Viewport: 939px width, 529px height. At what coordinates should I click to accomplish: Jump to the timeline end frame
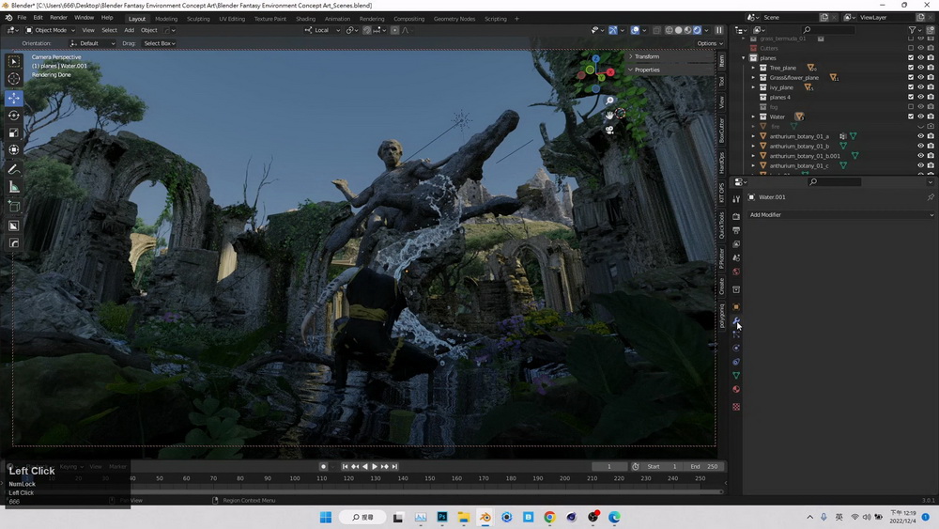(394, 466)
